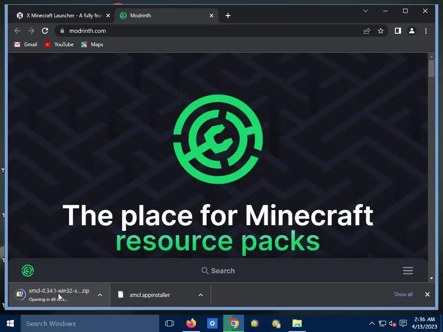Open the tab search dropdown
Screen dimensions: 443x332
pos(366,11)
